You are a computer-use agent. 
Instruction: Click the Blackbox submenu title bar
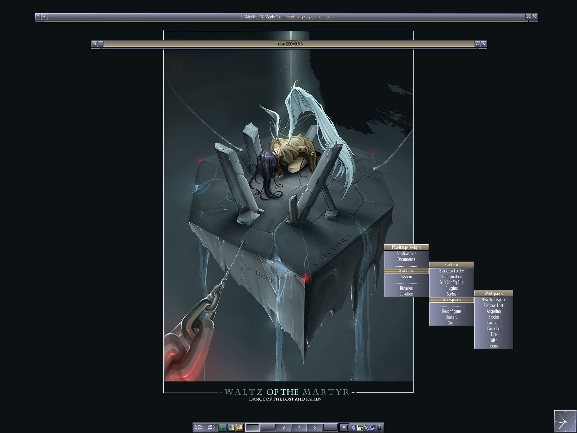pyautogui.click(x=451, y=265)
